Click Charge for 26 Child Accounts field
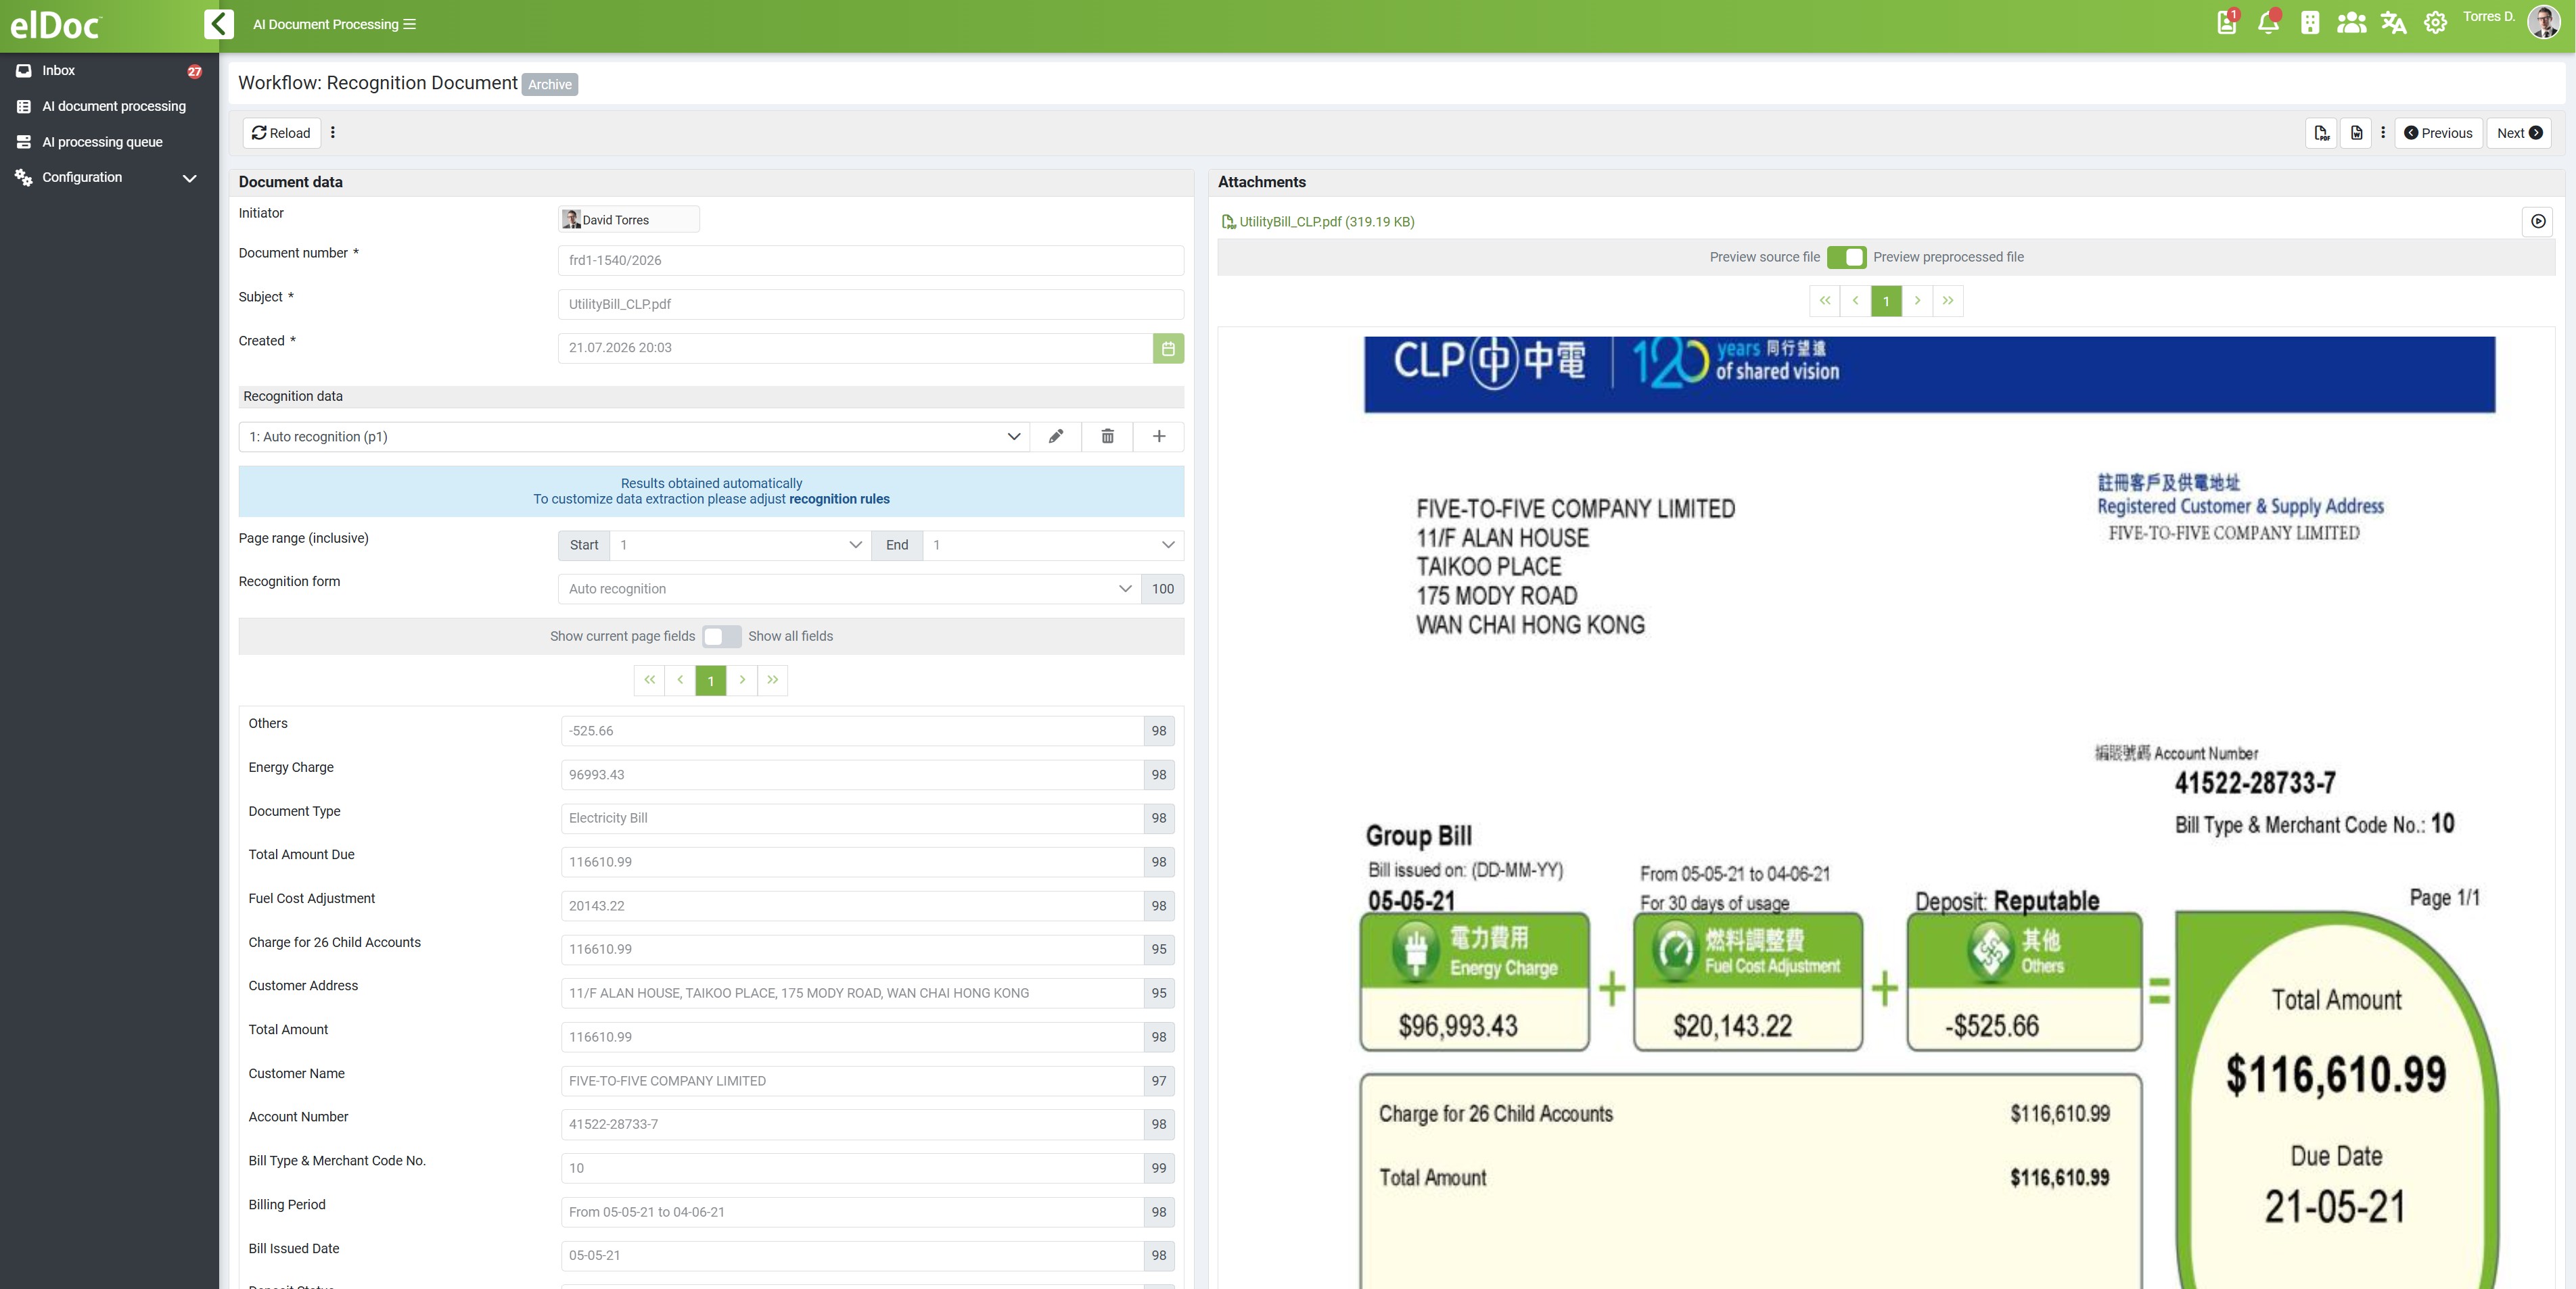 (852, 949)
